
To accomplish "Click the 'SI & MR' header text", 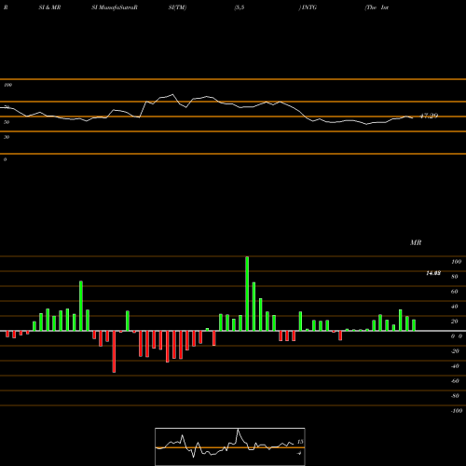I will [x=49, y=7].
